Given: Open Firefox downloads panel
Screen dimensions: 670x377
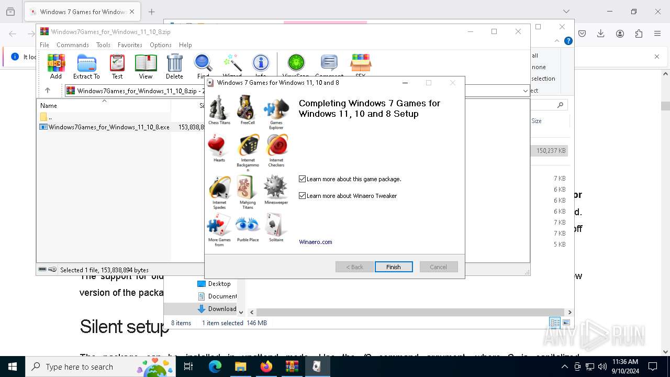Looking at the screenshot, I should 601,34.
